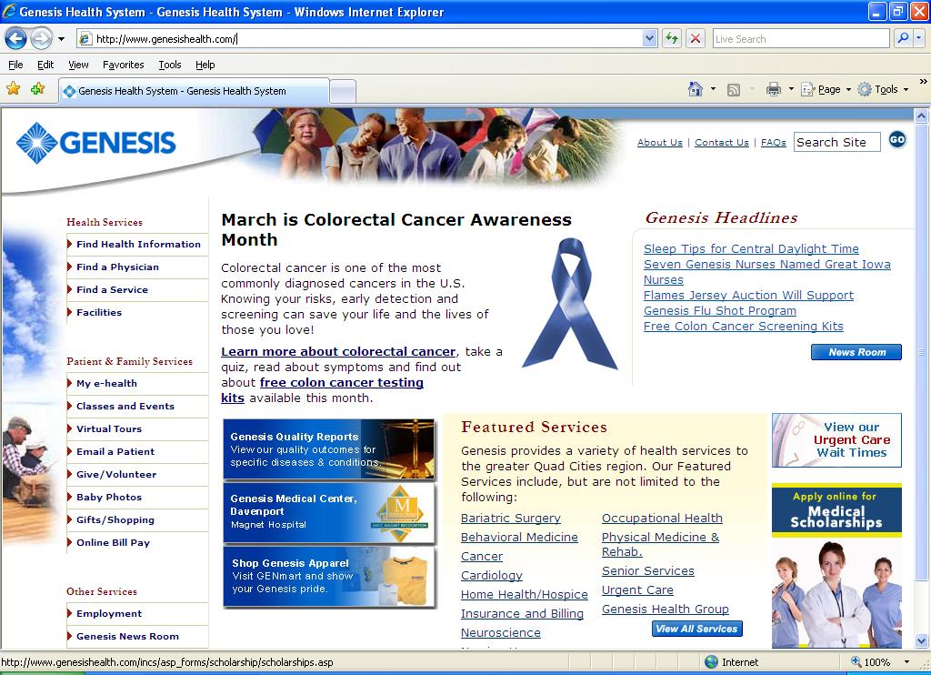This screenshot has height=675, width=931.
Task: Open the FAQs link
Action: (773, 143)
